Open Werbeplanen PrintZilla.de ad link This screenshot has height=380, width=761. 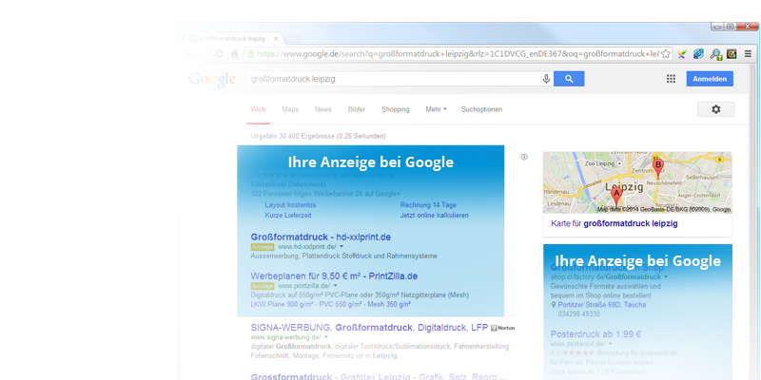click(x=334, y=276)
